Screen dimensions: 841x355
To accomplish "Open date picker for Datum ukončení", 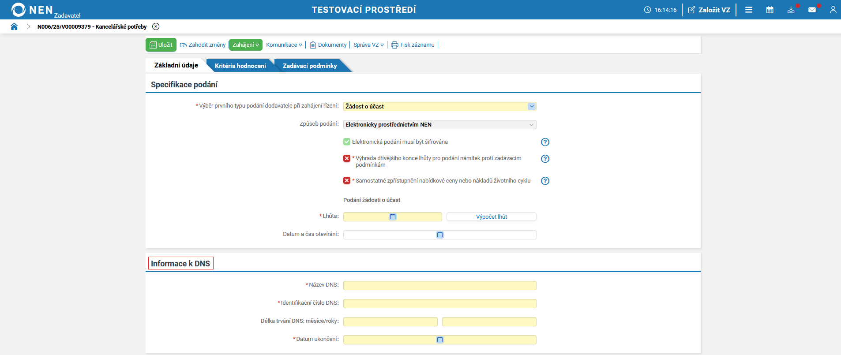I will pos(440,340).
